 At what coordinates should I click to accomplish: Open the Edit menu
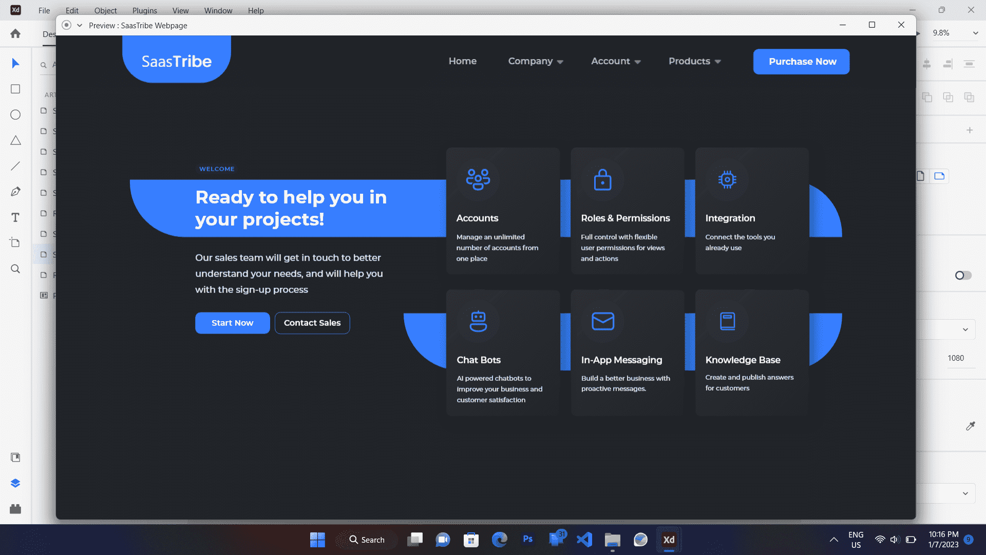(72, 10)
